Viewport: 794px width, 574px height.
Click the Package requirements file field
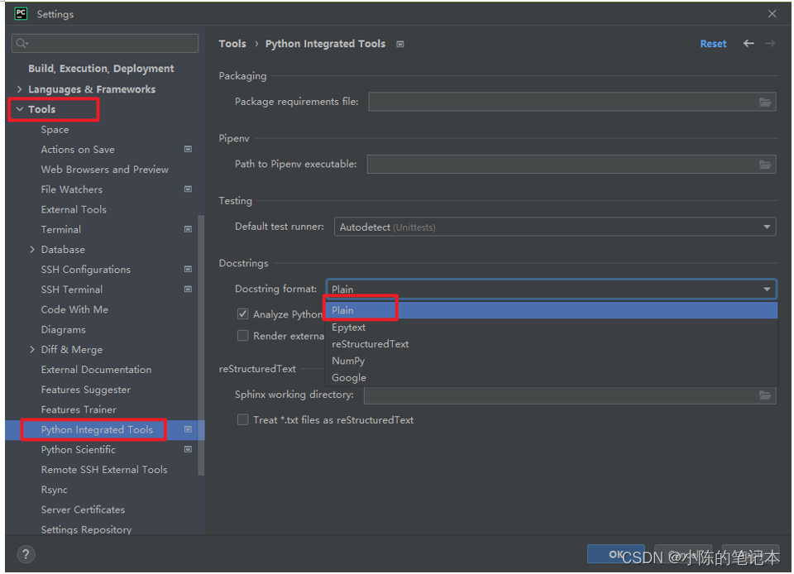pyautogui.click(x=572, y=103)
